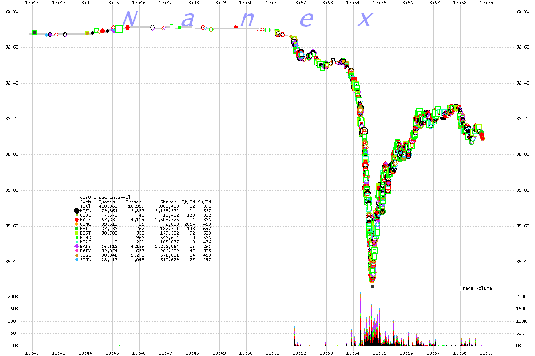The image size is (535, 356).
Task: Click the lime BOST square marker
Action: 77,233
